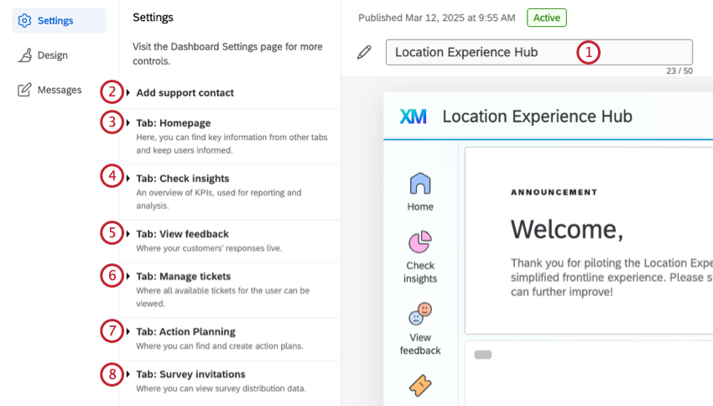Click the Active status badge
This screenshot has height=406, width=713.
point(547,18)
